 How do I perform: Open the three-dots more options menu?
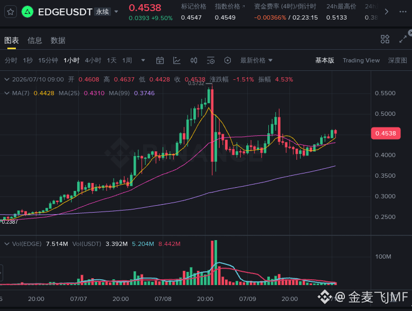click(403, 12)
